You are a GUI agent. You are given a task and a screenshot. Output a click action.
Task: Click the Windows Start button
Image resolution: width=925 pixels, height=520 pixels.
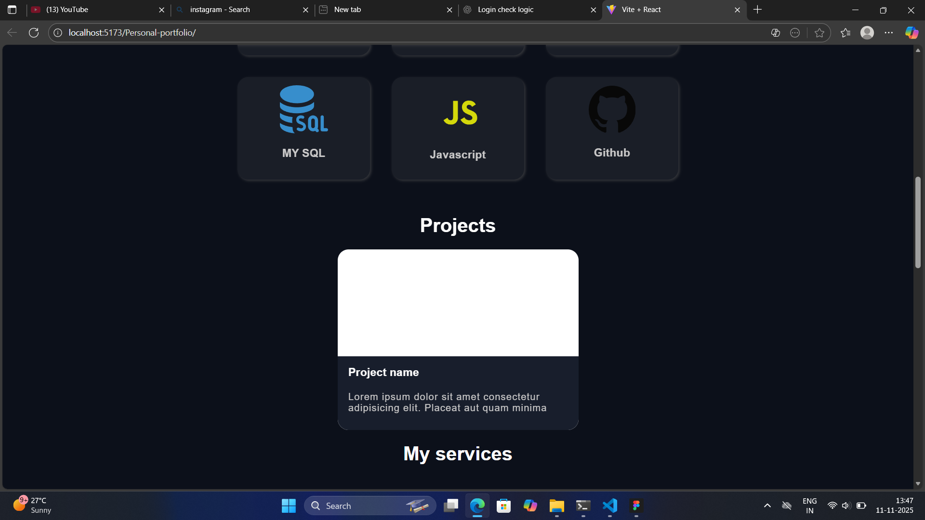tap(289, 506)
